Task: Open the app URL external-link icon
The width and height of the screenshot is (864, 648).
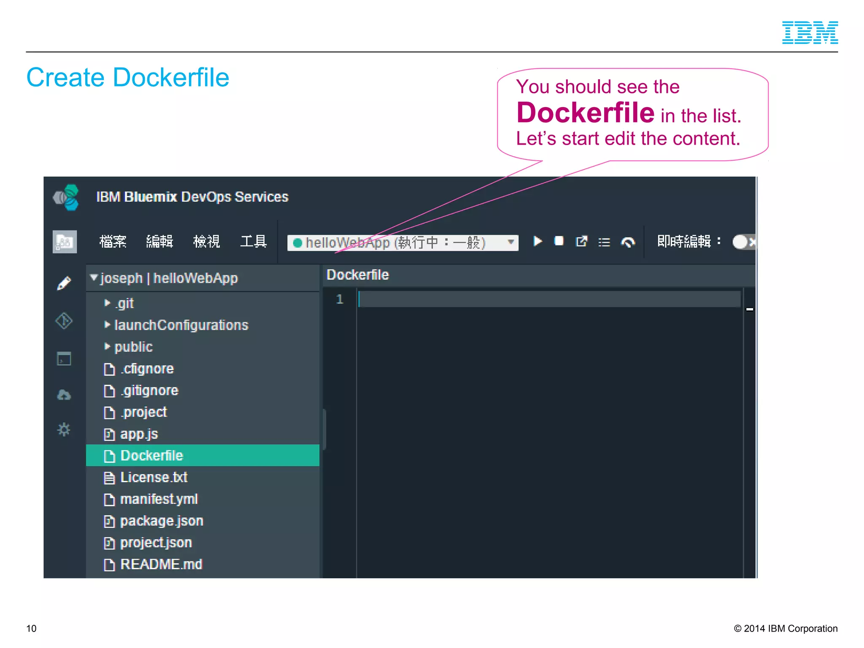Action: [x=581, y=241]
